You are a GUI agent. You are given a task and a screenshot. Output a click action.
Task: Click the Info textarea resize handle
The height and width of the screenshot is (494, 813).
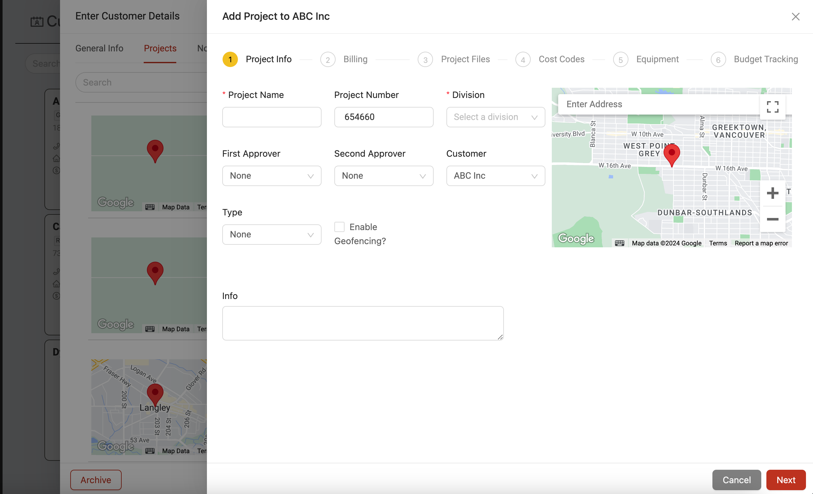click(x=500, y=337)
